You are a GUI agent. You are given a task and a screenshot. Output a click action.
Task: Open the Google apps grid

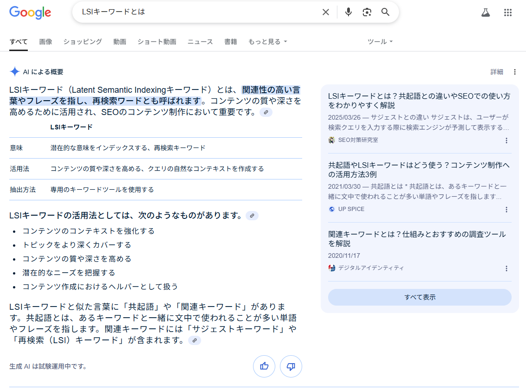pyautogui.click(x=508, y=13)
